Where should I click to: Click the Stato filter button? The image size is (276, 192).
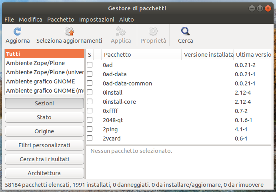tap(44, 117)
